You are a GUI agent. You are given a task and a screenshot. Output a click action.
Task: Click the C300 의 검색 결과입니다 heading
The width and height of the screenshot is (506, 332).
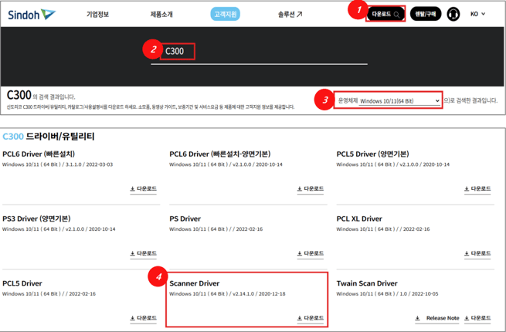[x=41, y=96]
